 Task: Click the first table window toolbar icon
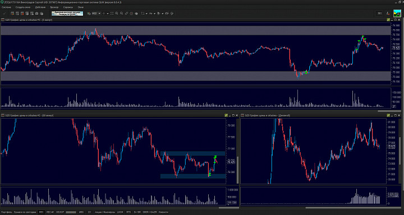(x=12, y=13)
